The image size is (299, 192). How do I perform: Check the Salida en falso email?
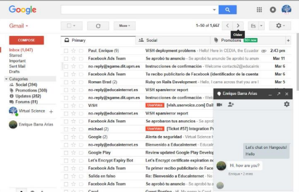click(x=66, y=176)
